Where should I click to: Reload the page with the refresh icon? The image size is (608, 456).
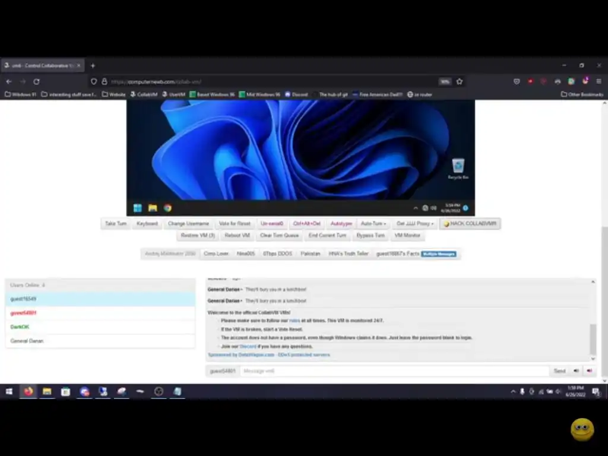point(36,81)
